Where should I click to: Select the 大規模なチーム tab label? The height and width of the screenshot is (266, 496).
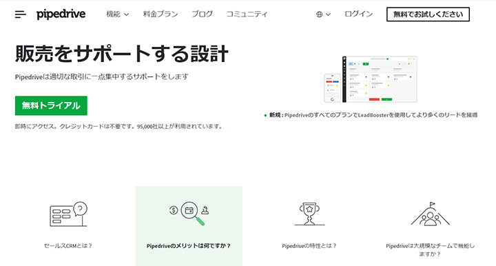coord(430,249)
